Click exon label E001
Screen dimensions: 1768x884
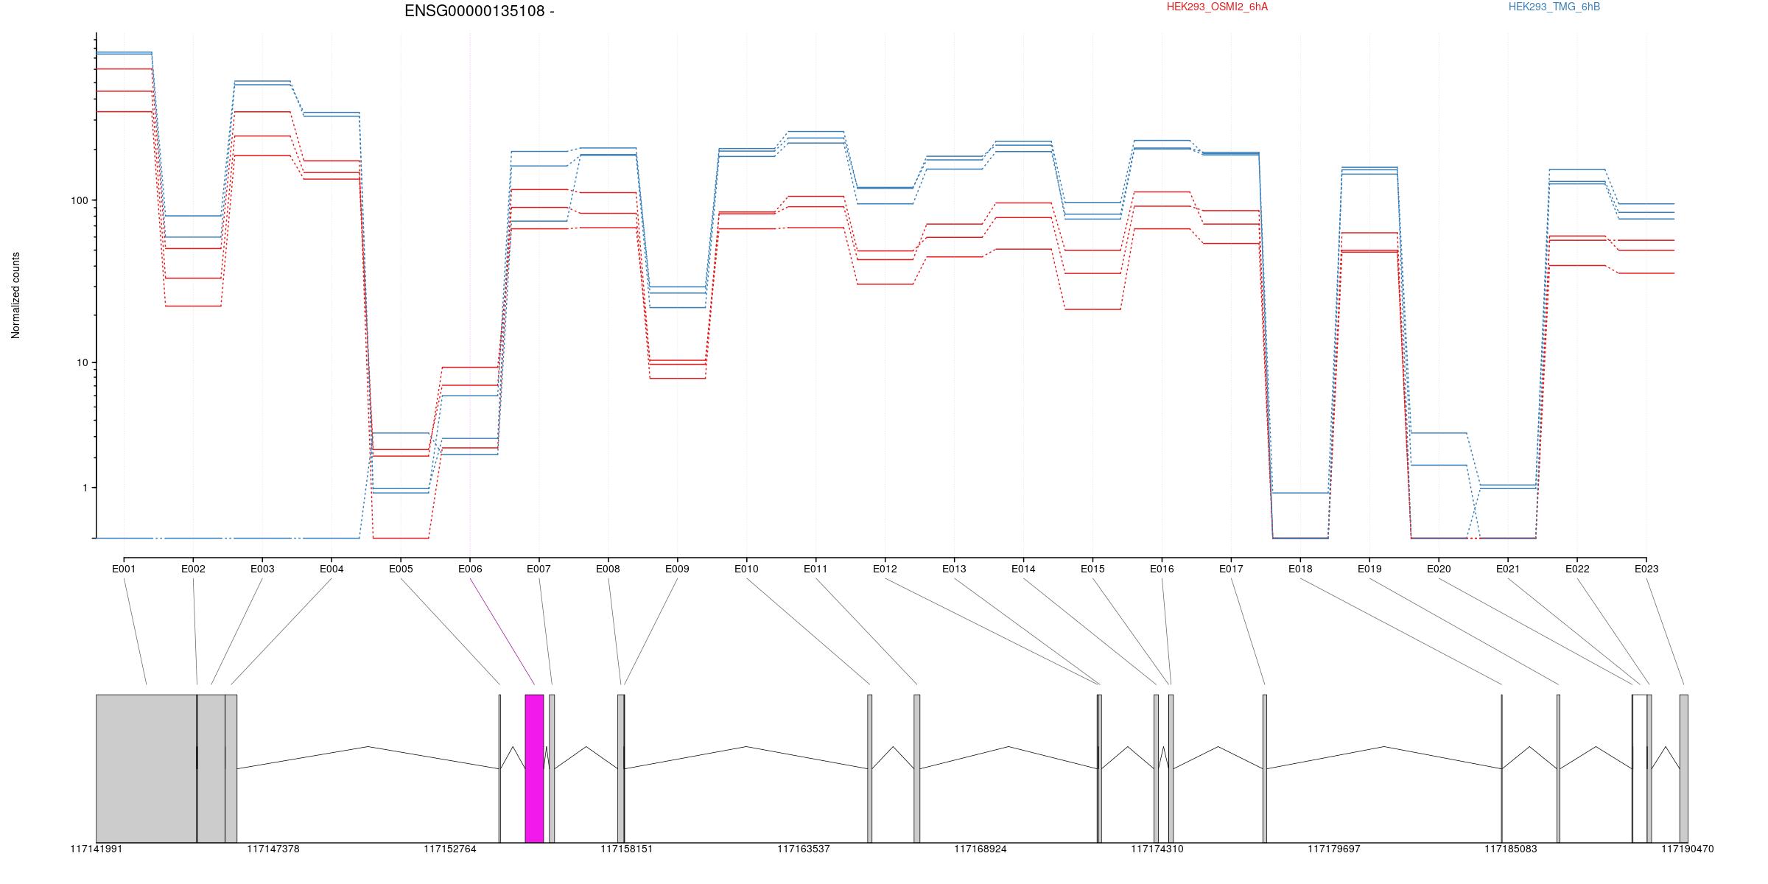[124, 569]
